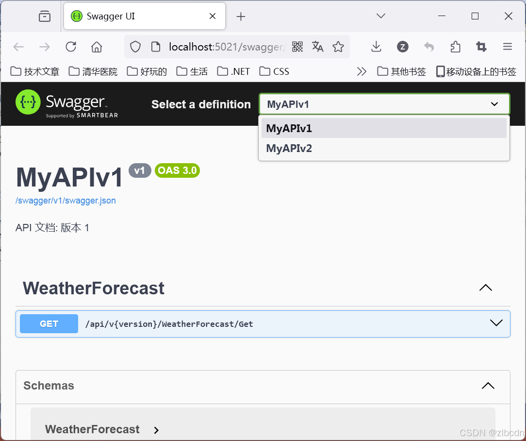Open 移动设备上的书签 mobile bookmarks
This screenshot has width=526, height=441.
(476, 71)
